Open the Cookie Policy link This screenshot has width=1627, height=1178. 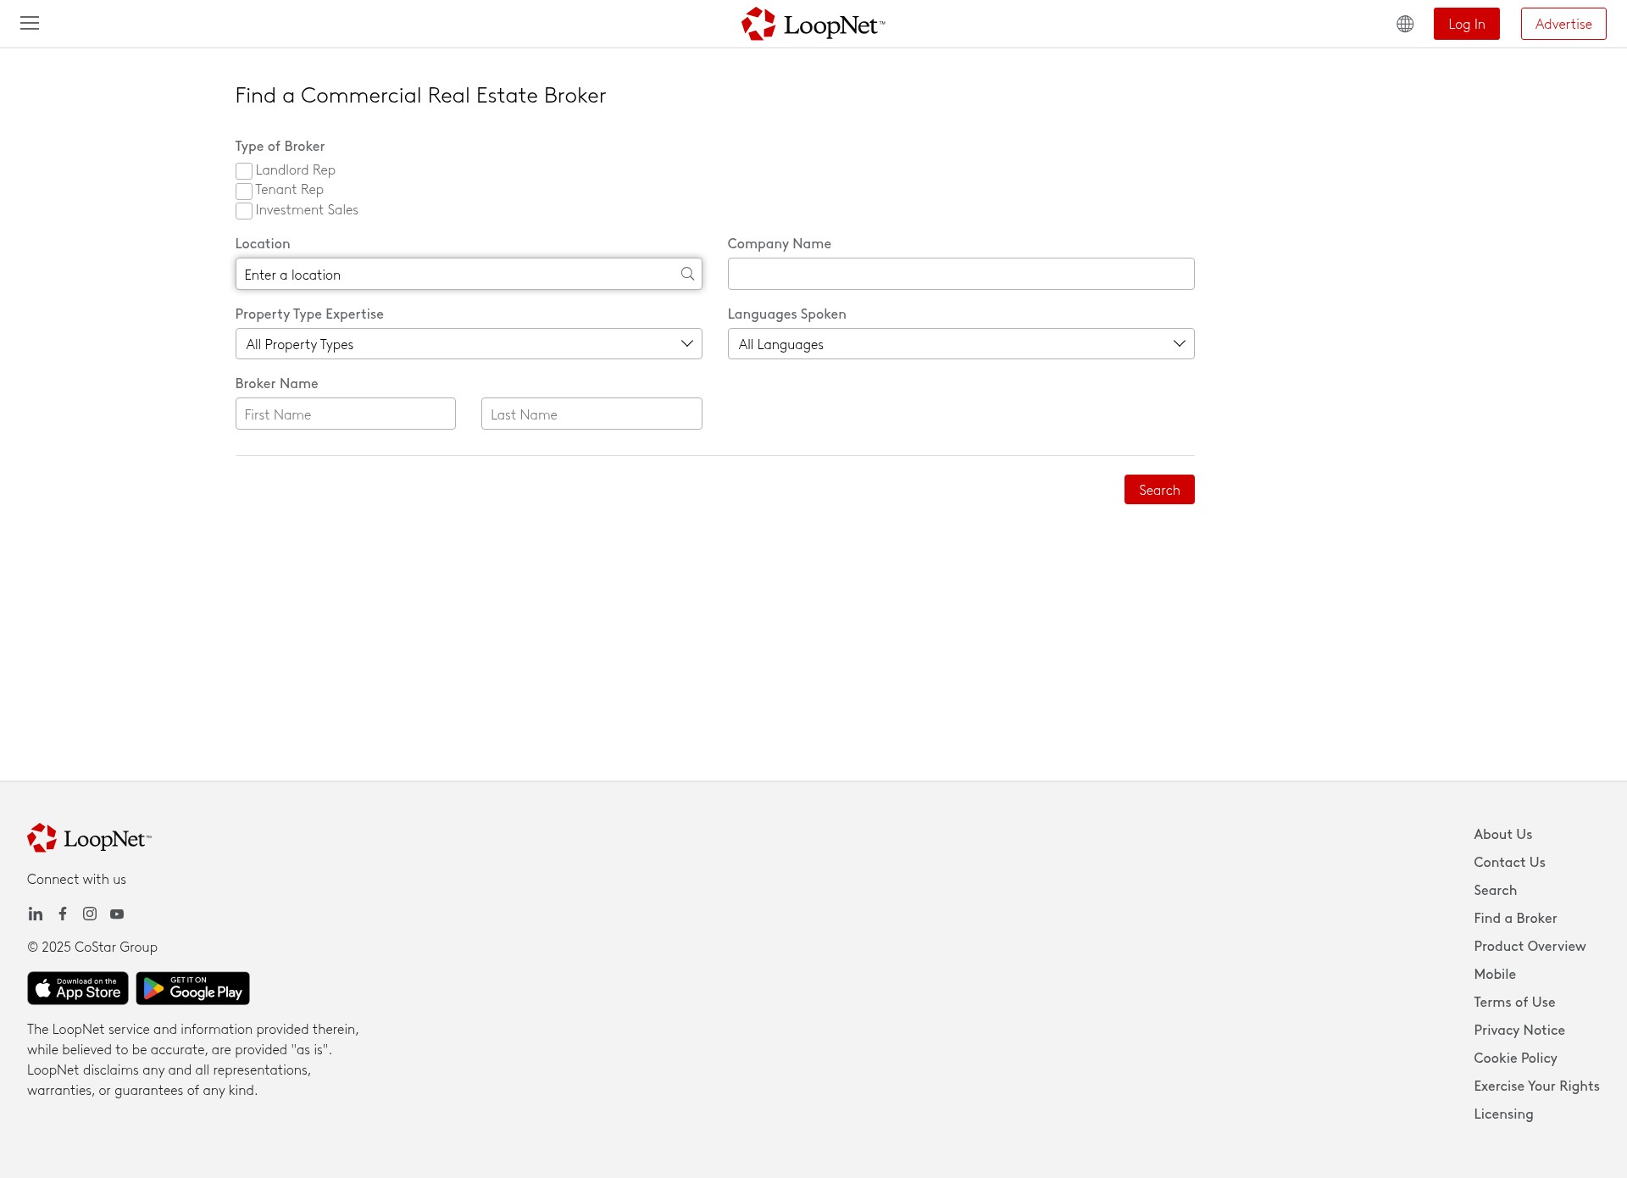tap(1515, 1059)
